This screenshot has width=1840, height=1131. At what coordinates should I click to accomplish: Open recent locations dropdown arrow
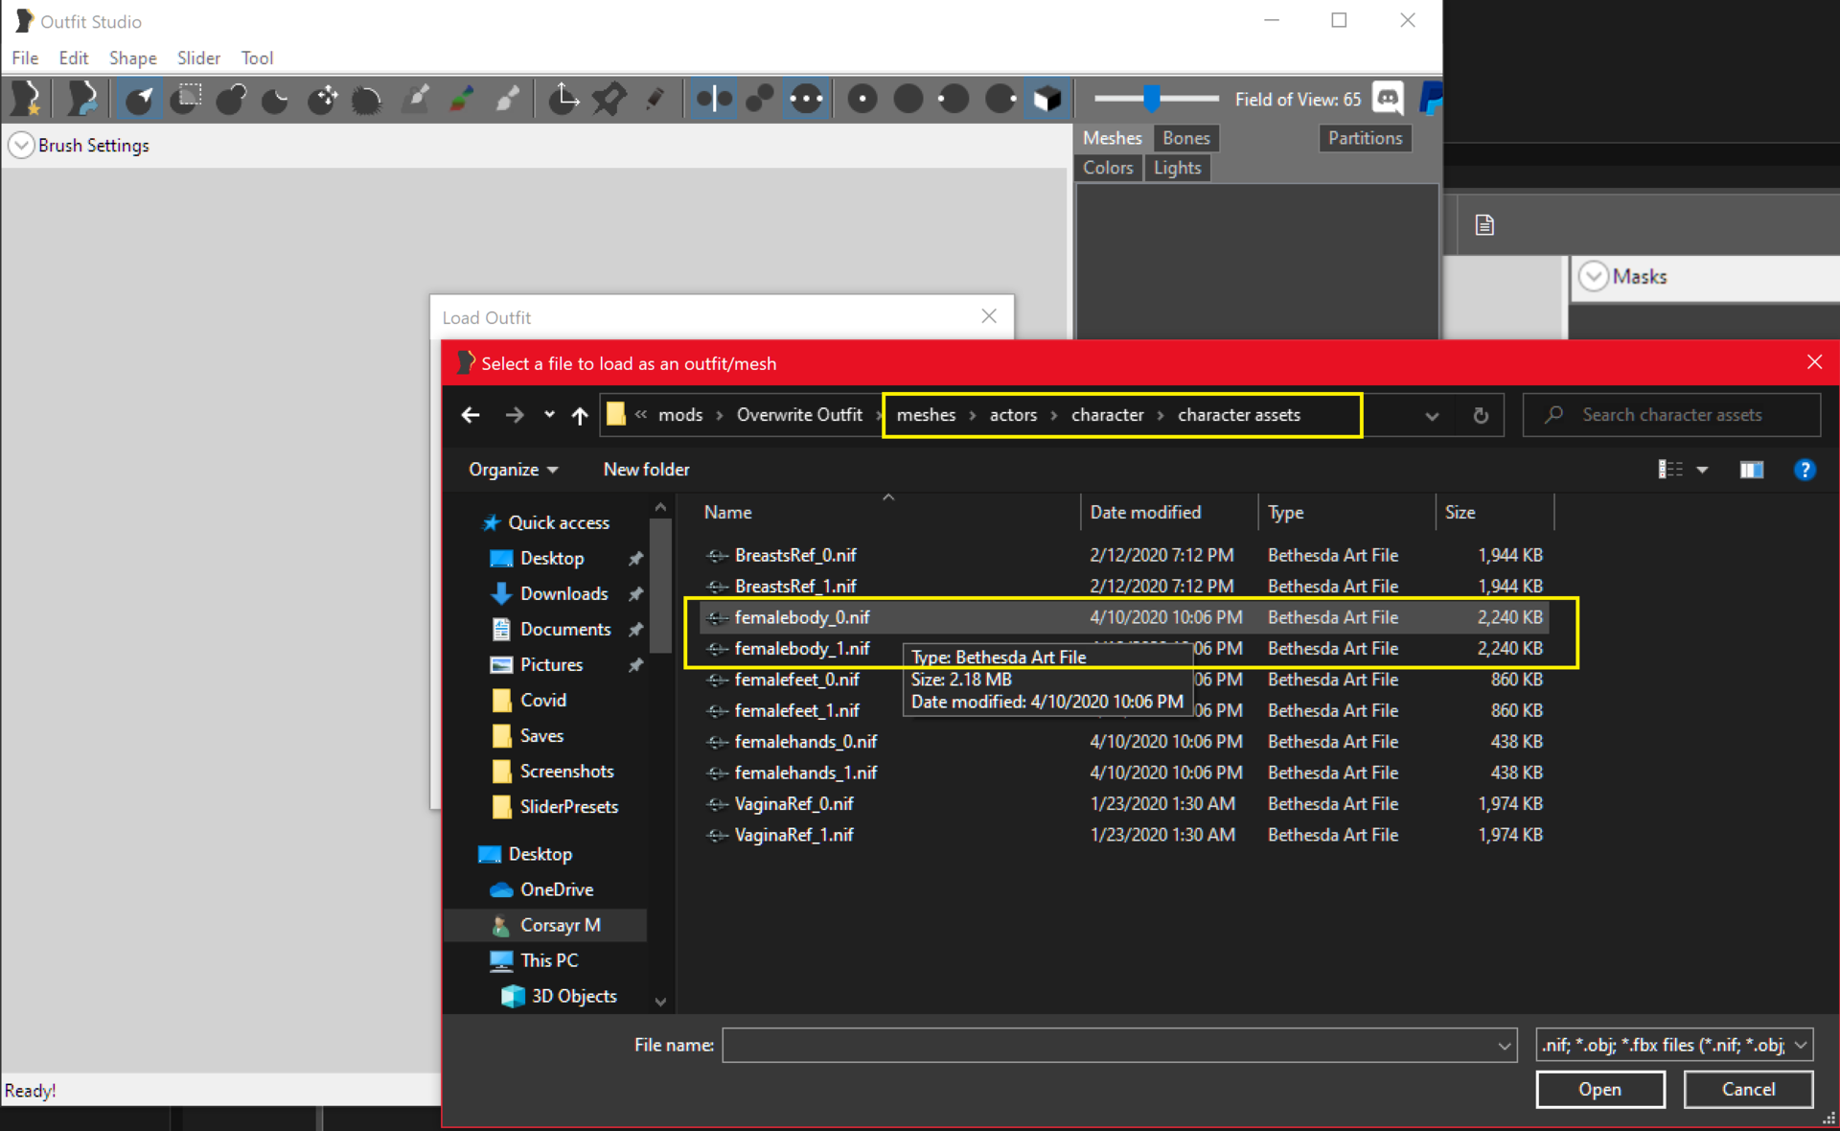(549, 415)
